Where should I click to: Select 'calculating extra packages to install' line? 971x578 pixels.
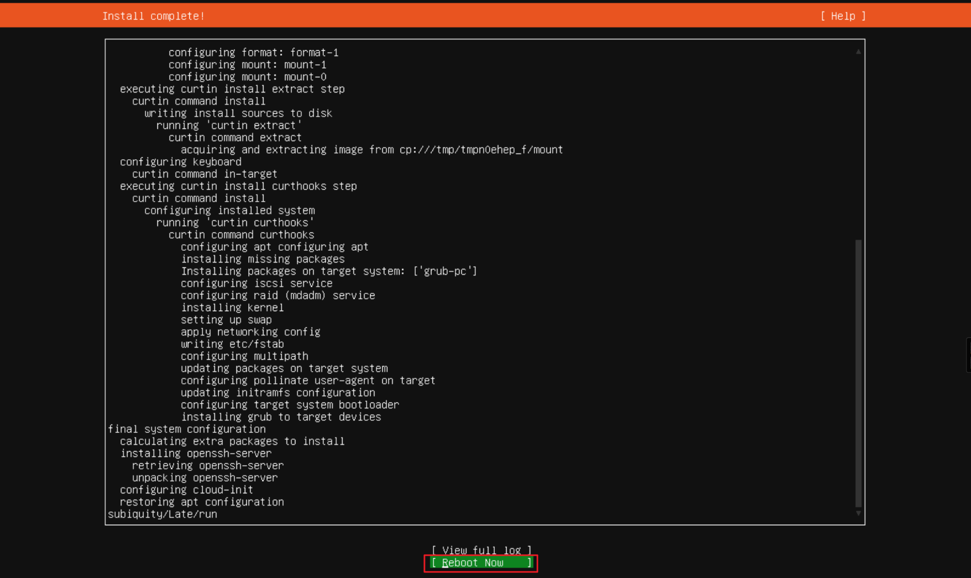click(x=232, y=441)
